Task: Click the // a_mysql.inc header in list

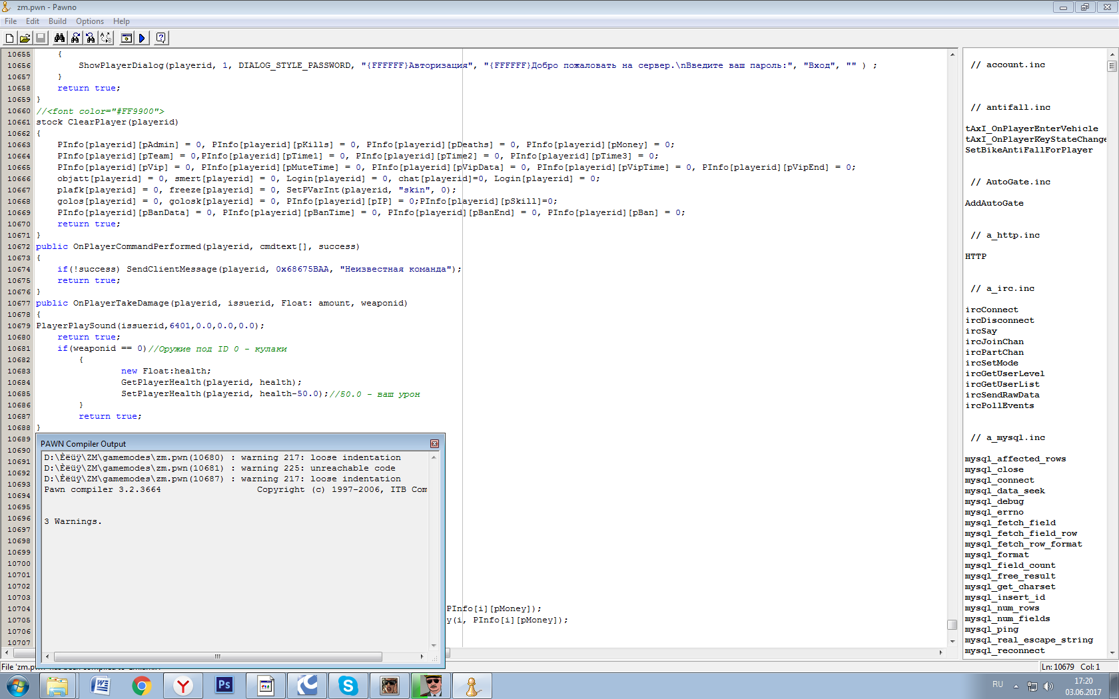Action: [1008, 437]
